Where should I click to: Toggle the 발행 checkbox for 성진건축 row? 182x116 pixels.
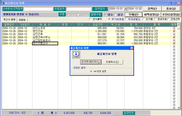(174, 34)
